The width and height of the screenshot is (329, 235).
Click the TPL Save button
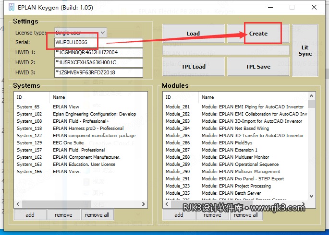pos(258,67)
